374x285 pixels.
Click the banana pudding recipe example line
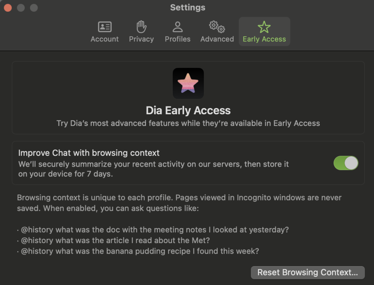(138, 251)
